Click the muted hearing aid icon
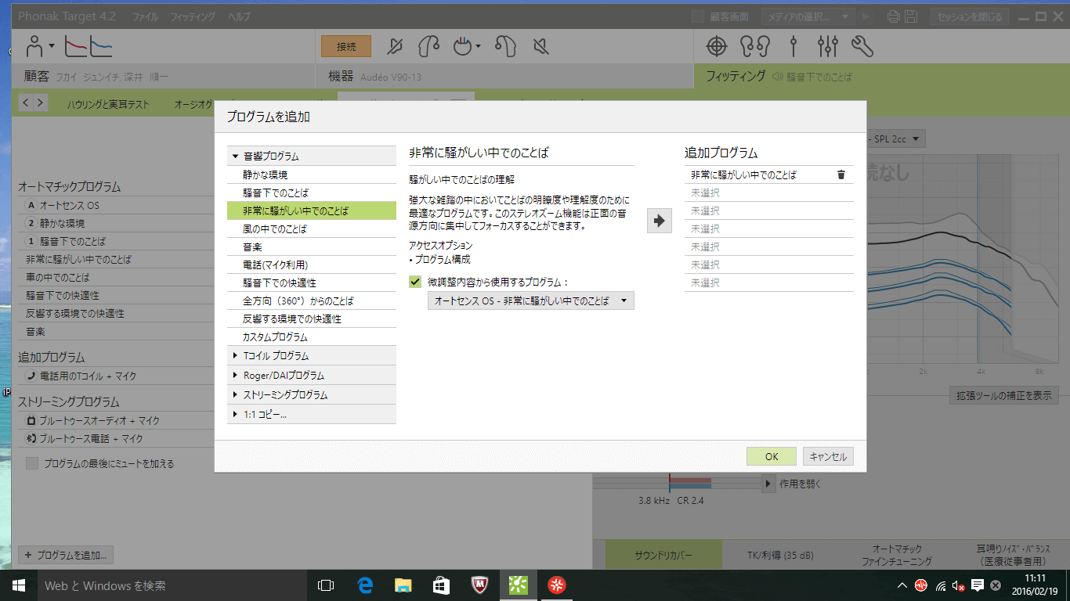Viewport: 1070px width, 601px height. point(396,47)
